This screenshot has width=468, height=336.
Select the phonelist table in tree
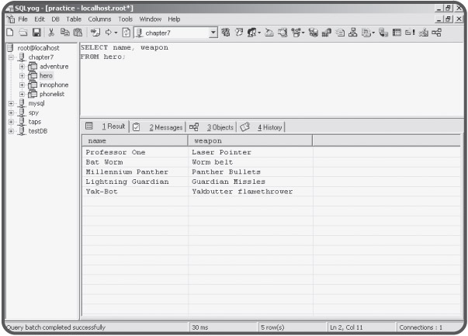point(54,93)
